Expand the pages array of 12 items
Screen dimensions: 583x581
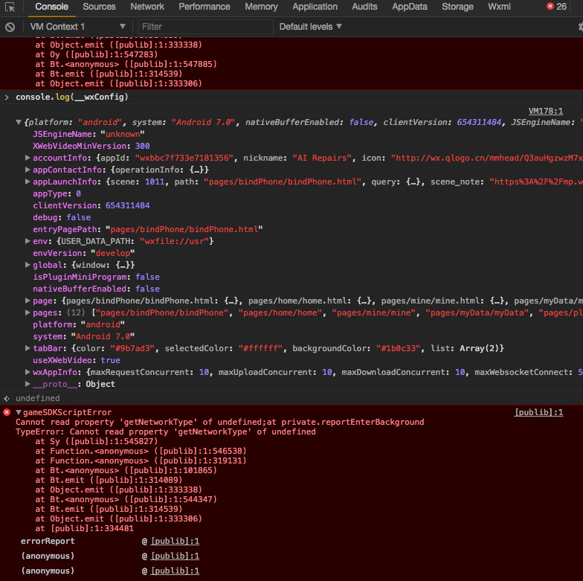28,312
